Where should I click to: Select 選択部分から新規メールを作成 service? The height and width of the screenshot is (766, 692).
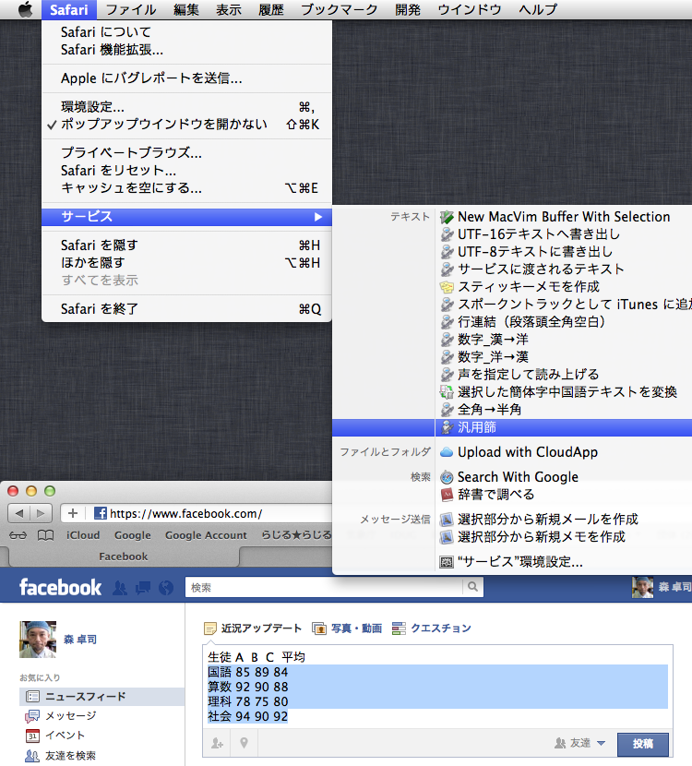click(563, 520)
